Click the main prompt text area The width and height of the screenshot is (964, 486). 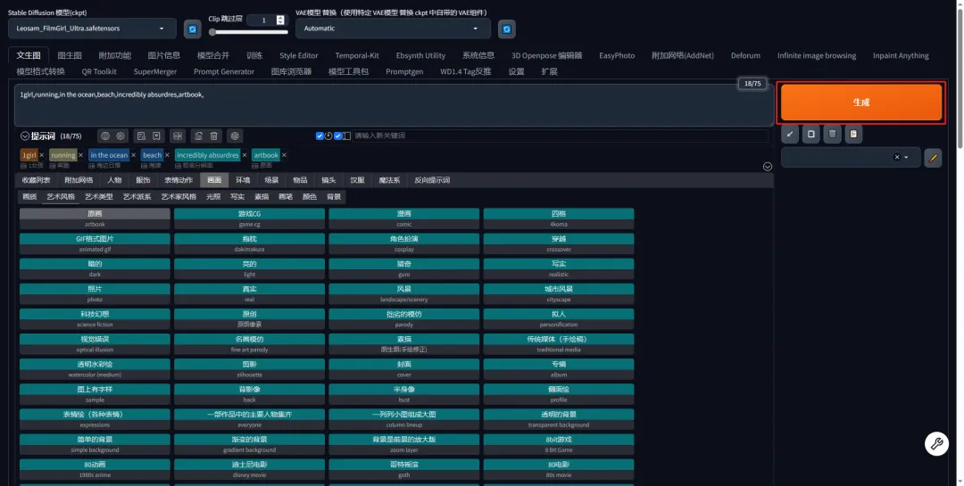395,105
